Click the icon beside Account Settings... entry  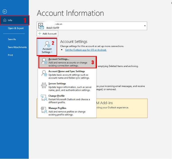tap(44, 61)
